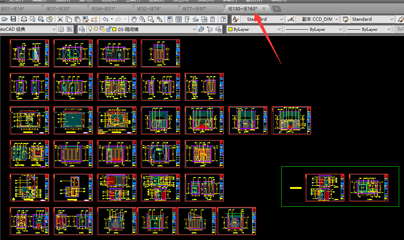Select the Pan hand tool
This screenshot has width=404, height=240.
tap(134, 19)
